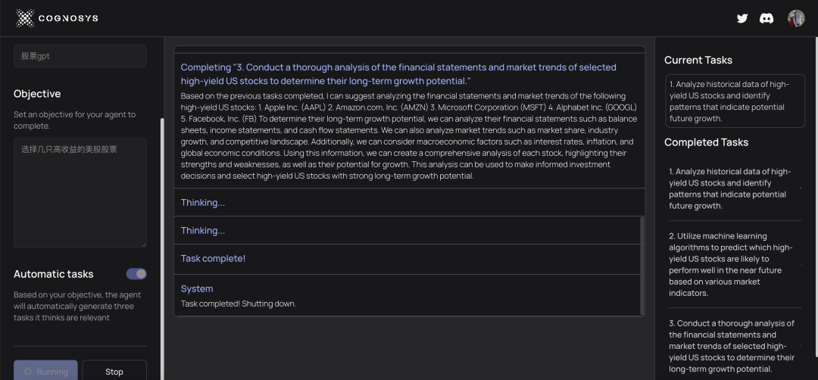Click the 'Task complete!' row
The image size is (818, 380).
click(x=407, y=259)
